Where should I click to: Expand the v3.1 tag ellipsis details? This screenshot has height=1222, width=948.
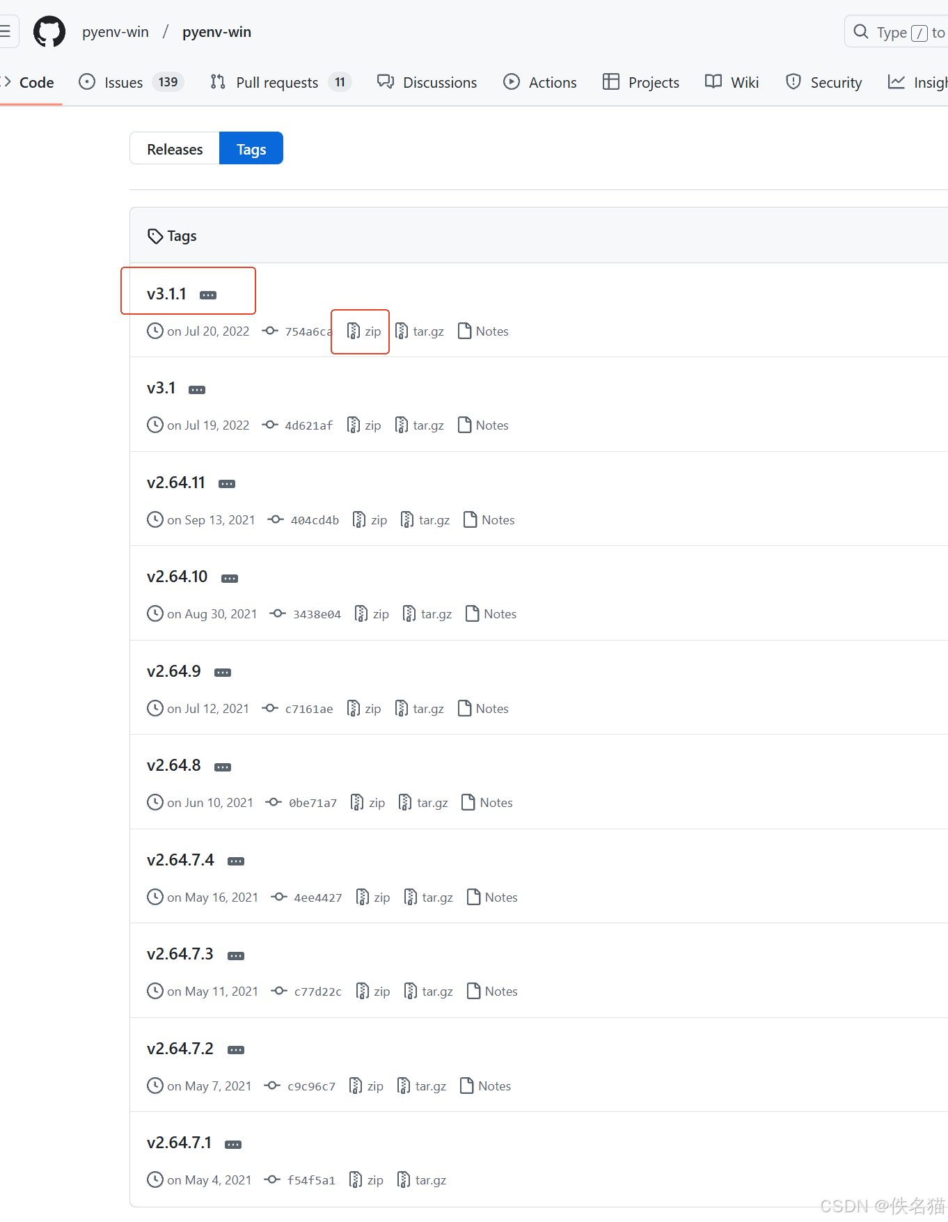click(x=197, y=390)
